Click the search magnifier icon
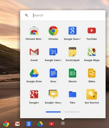The image size is (109, 128). [26, 15]
